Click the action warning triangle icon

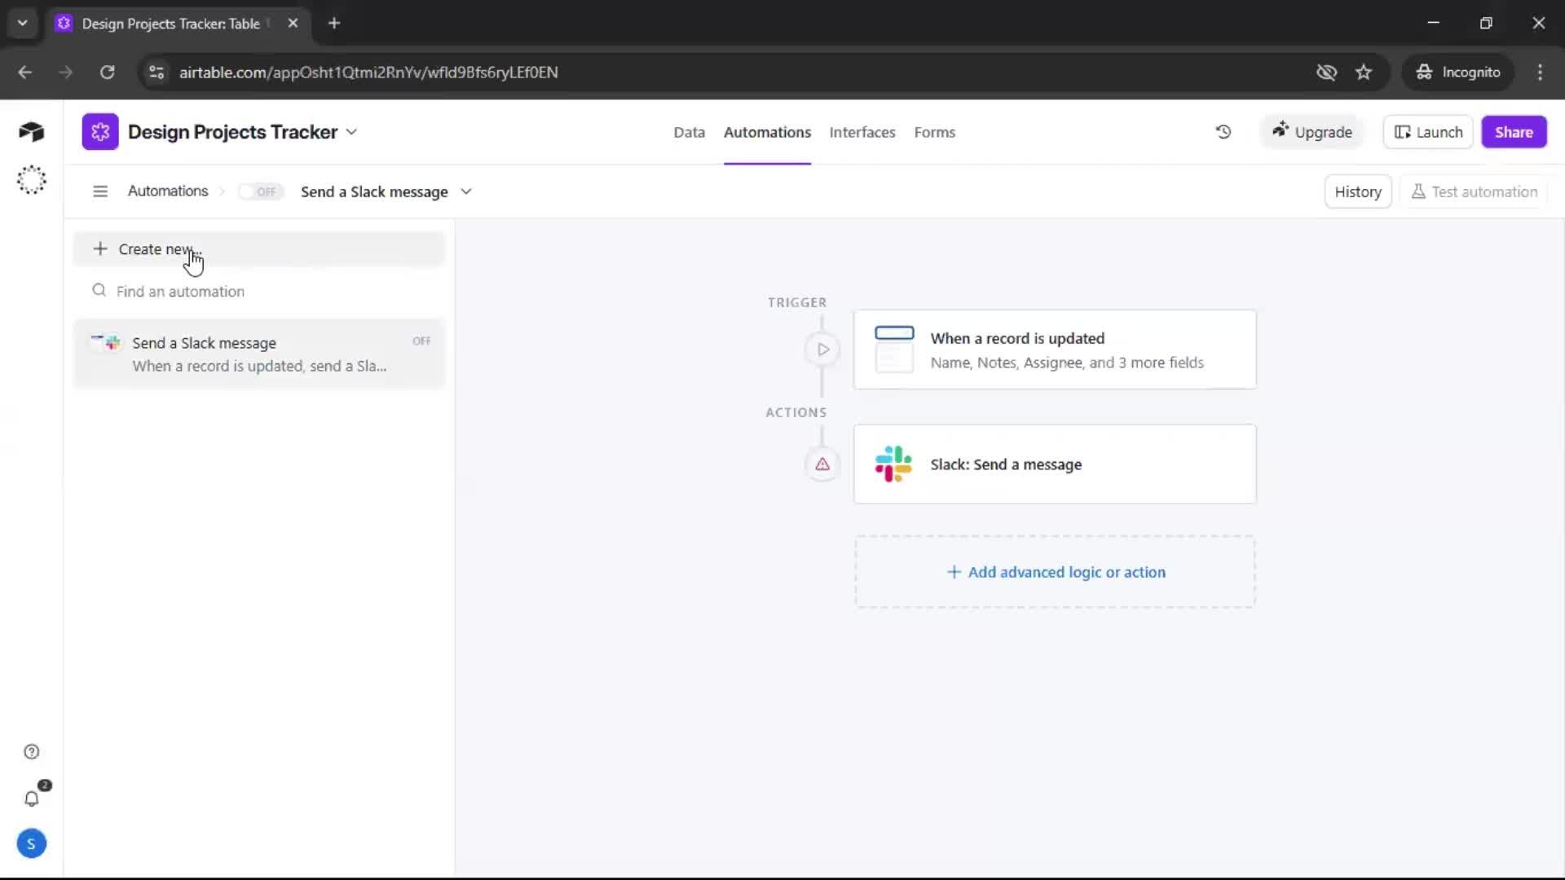[822, 464]
